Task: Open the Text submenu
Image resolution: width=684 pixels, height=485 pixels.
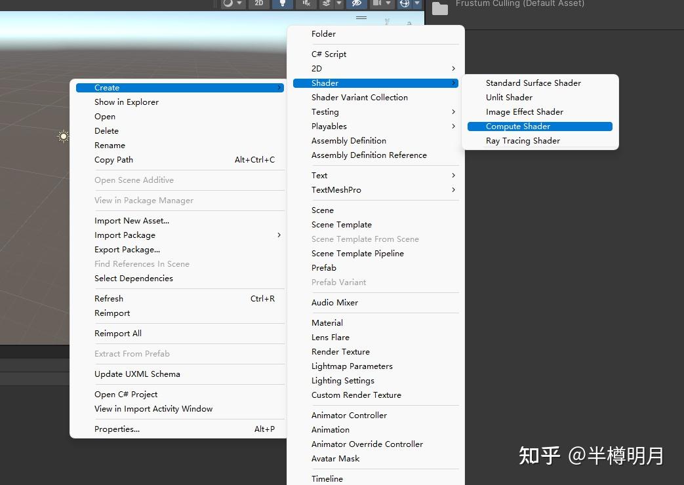Action: (319, 175)
